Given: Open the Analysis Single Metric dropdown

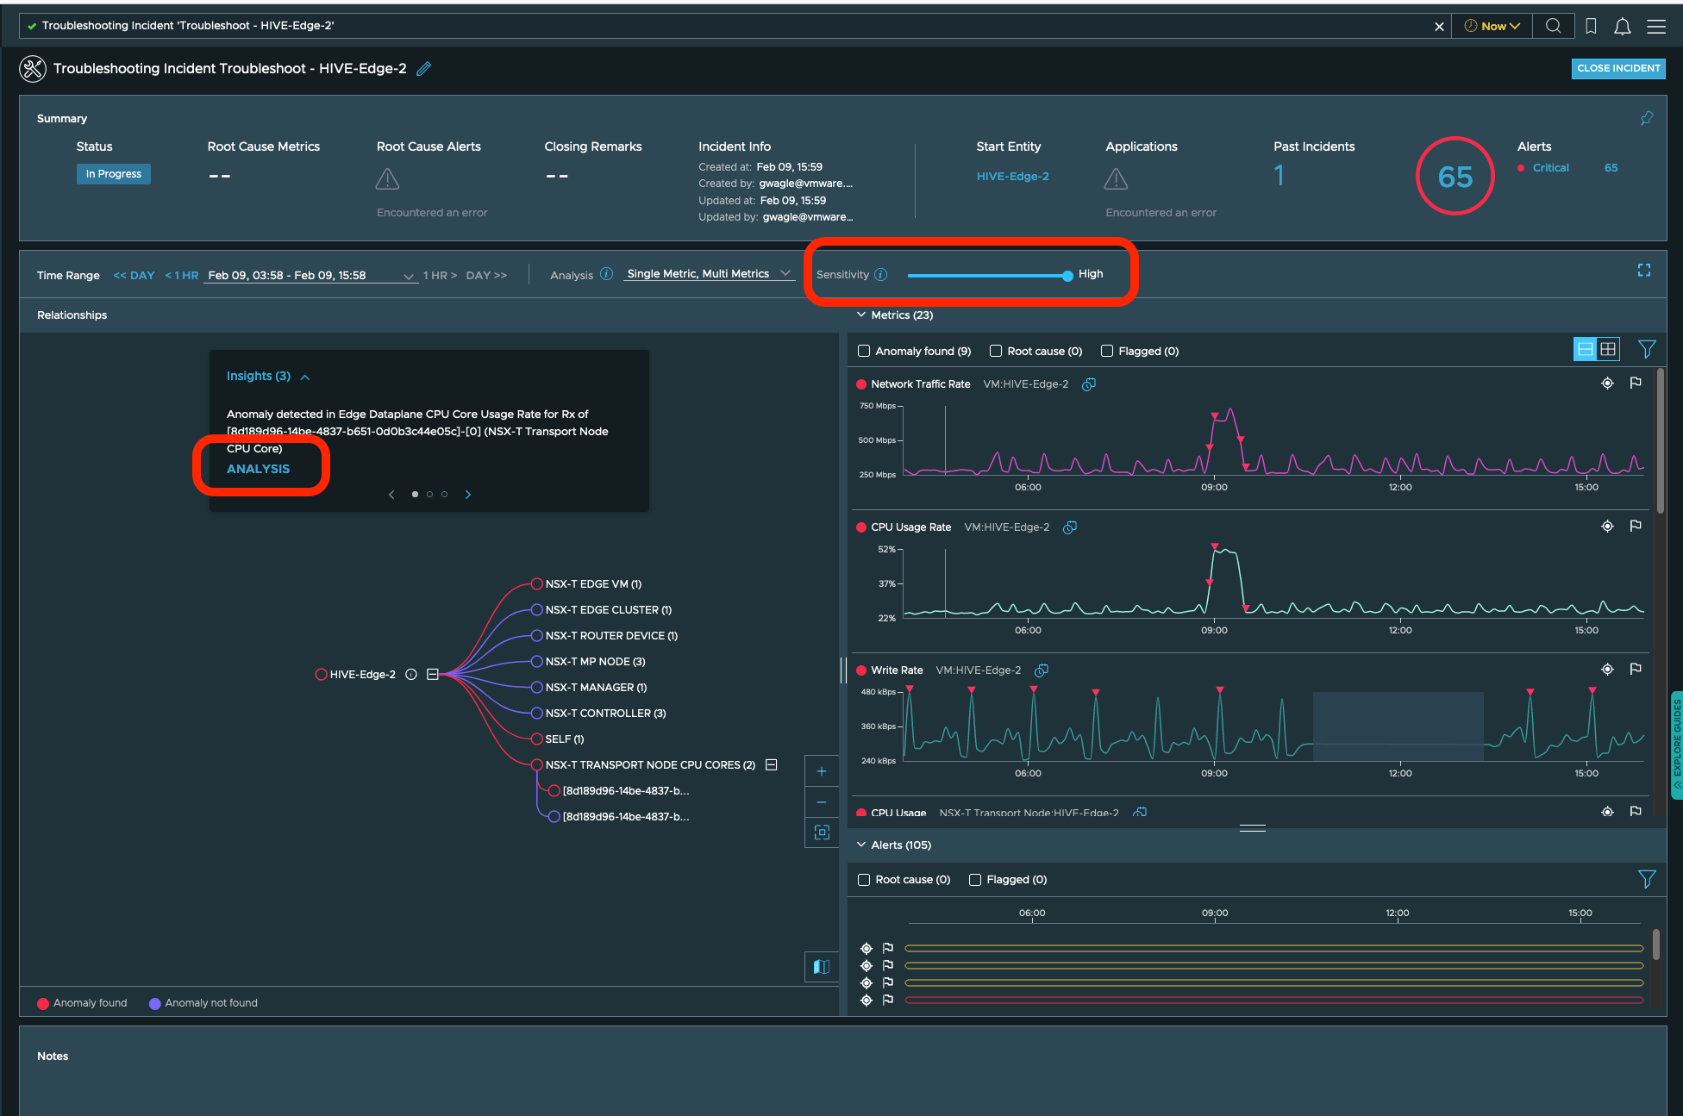Looking at the screenshot, I should coord(708,274).
